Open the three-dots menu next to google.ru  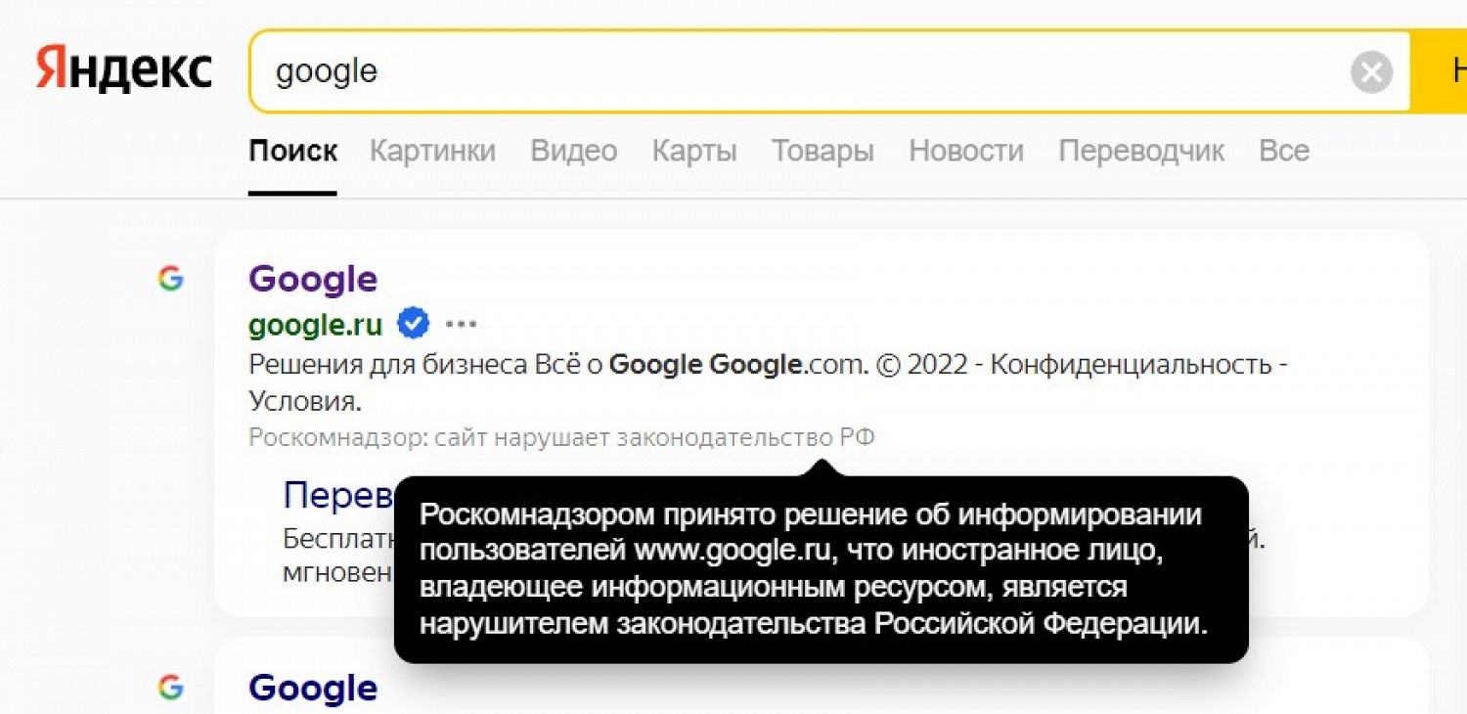pos(461,324)
